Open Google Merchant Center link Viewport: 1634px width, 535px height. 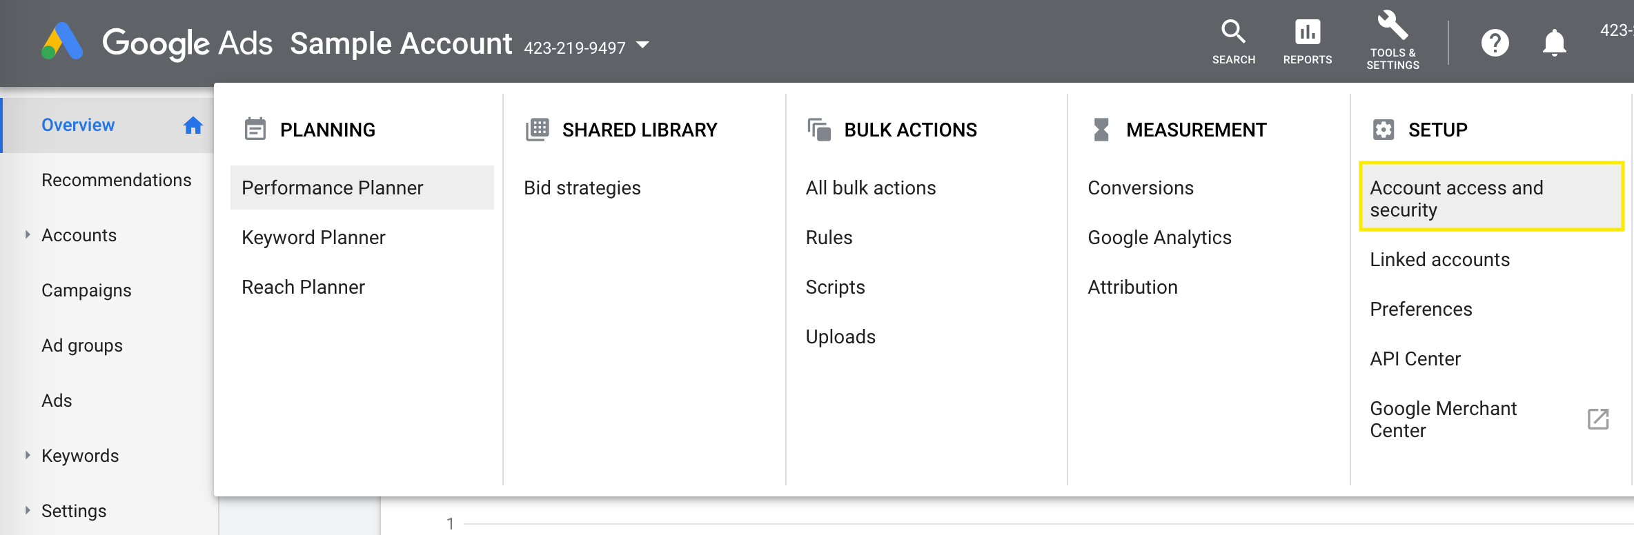pyautogui.click(x=1443, y=419)
